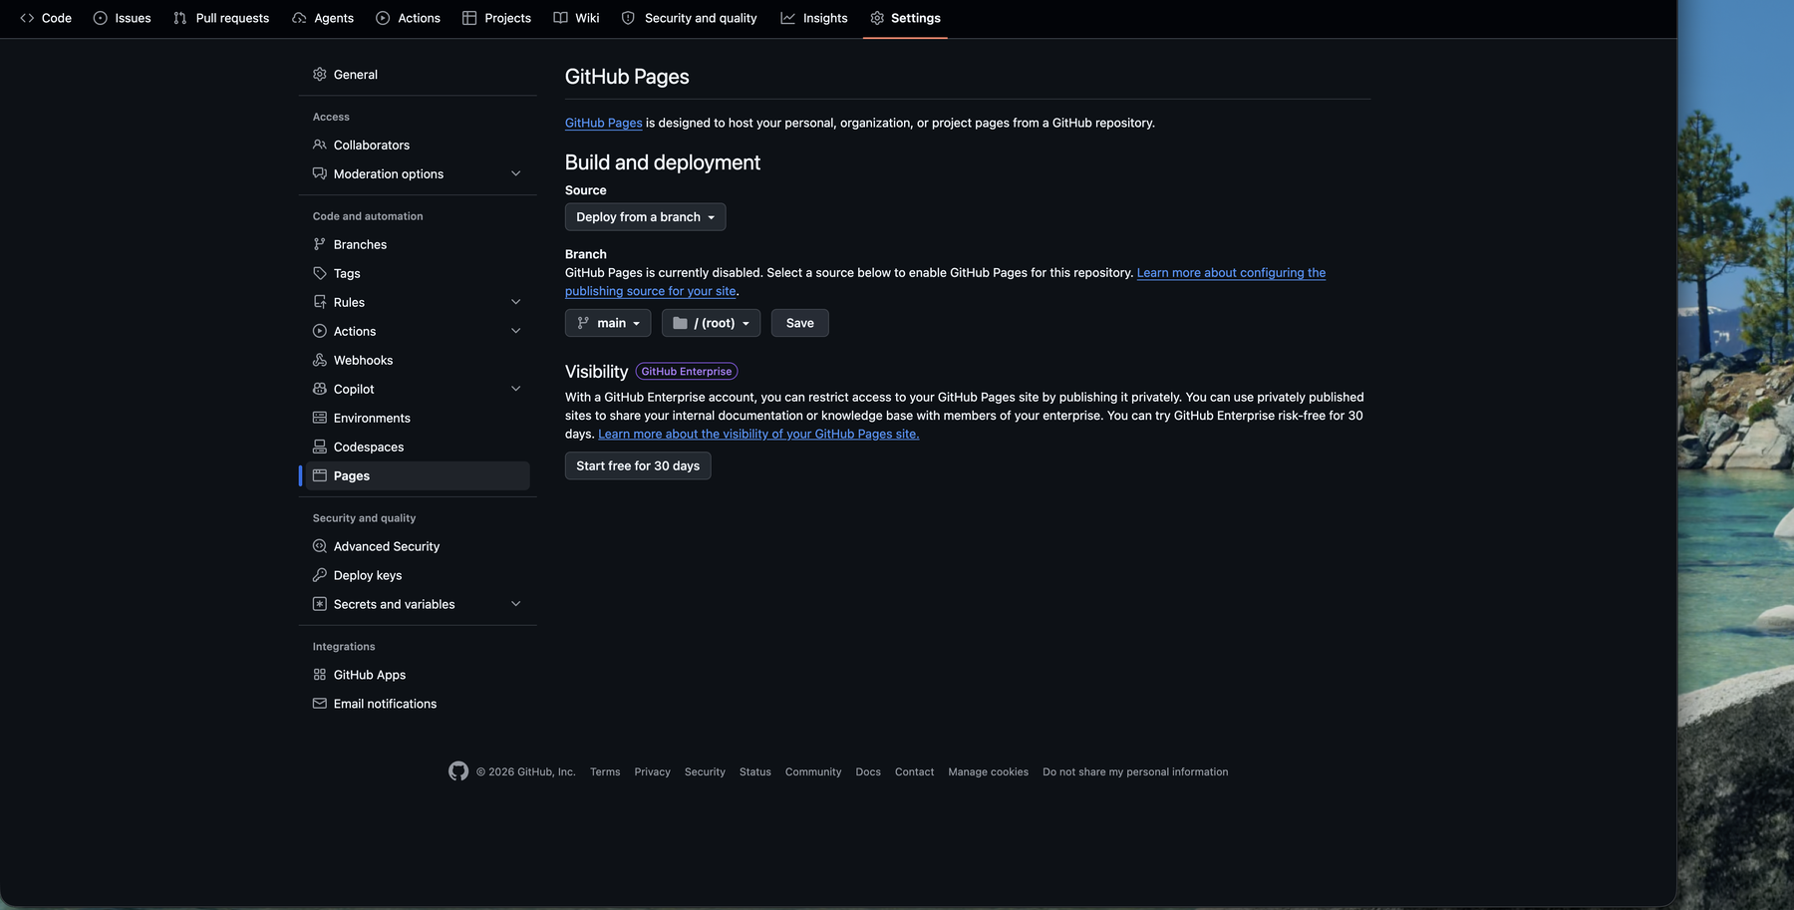The image size is (1794, 910).
Task: Click Do not share my personal information
Action: 1135,772
